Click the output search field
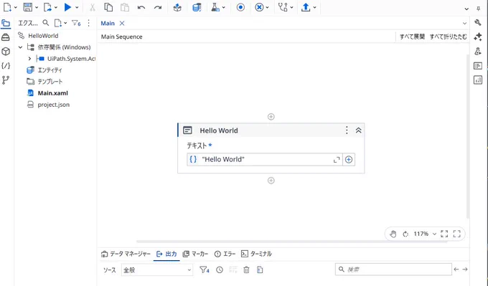 tap(393, 270)
